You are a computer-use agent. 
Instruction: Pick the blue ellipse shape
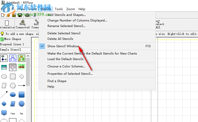(x=13, y=94)
